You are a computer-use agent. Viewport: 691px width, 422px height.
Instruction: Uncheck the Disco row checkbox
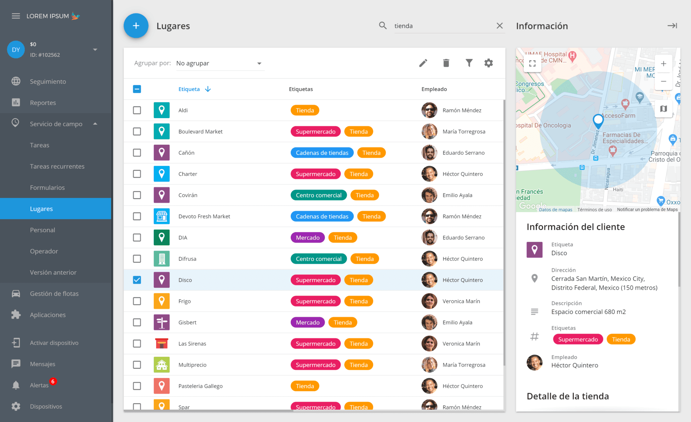(137, 280)
